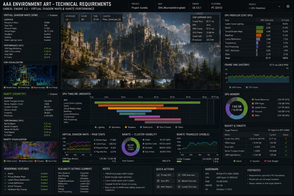Click the Virtual Shadow Maps row in GPU Profiler
This screenshot has height=196, width=294.
coord(257,32)
